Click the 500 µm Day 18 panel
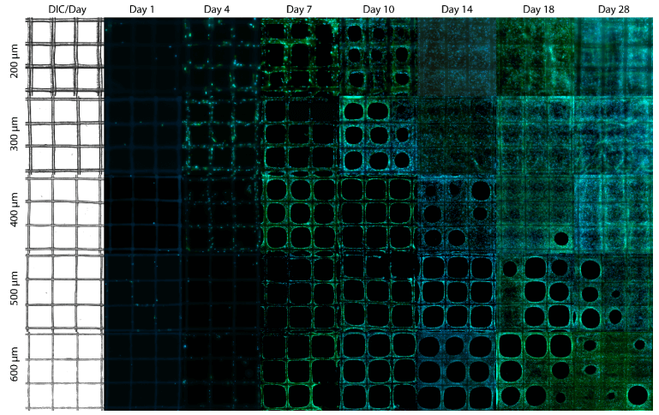 (536, 292)
